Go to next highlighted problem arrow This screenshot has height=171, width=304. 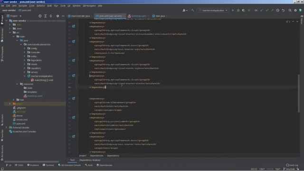click(297, 21)
